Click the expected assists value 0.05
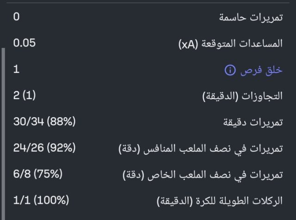The height and width of the screenshot is (220, 296). [25, 44]
